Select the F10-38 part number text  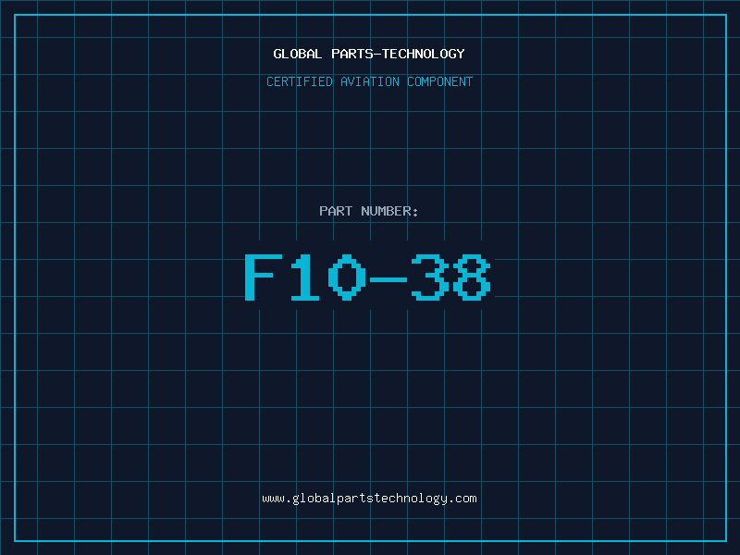pyautogui.click(x=367, y=277)
